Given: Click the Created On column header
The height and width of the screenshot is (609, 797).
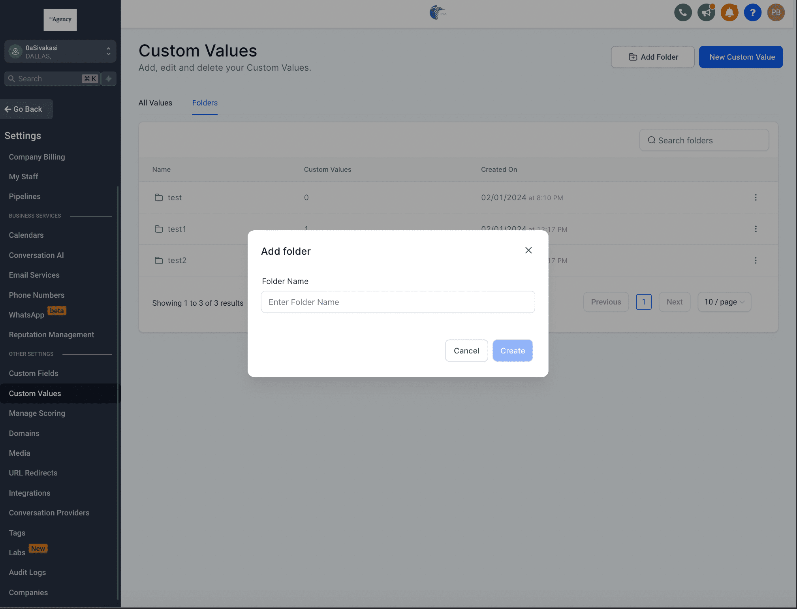Looking at the screenshot, I should click(x=499, y=169).
